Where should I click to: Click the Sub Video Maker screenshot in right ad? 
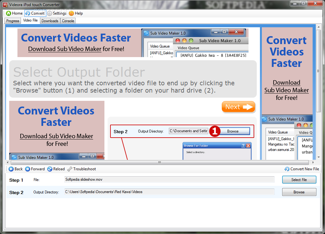pyautogui.click(x=287, y=137)
